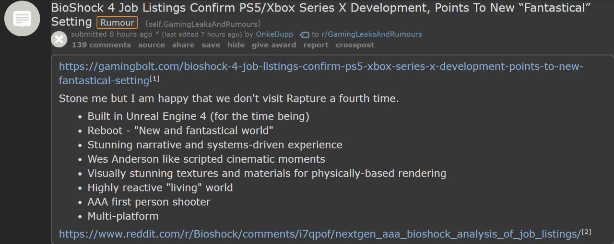Save this post
This screenshot has height=244, width=614.
tap(211, 45)
